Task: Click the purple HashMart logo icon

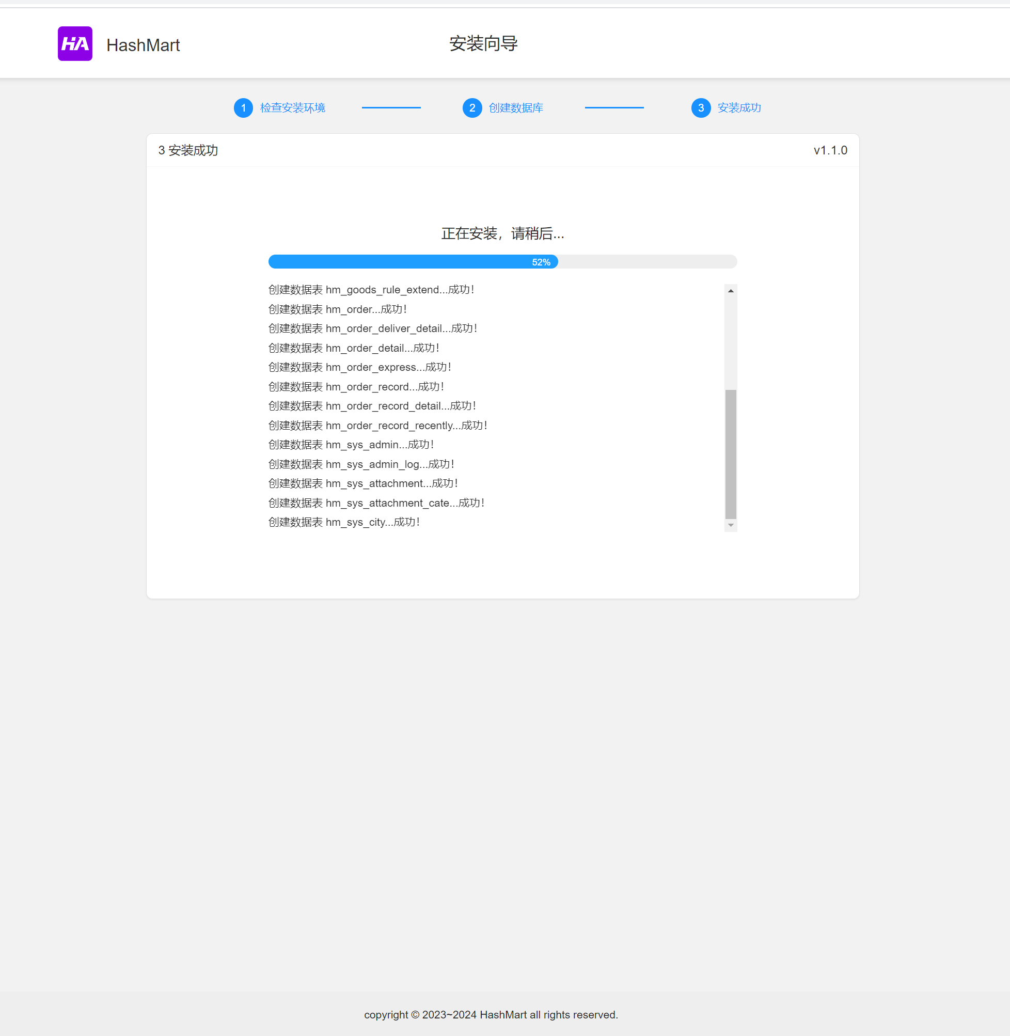Action: click(75, 43)
